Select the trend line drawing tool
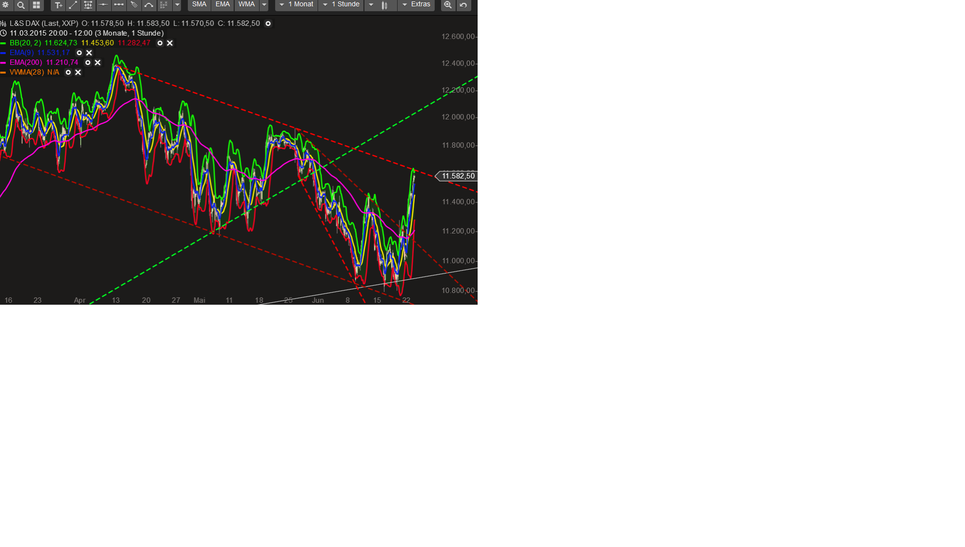965x547 pixels. (x=73, y=5)
